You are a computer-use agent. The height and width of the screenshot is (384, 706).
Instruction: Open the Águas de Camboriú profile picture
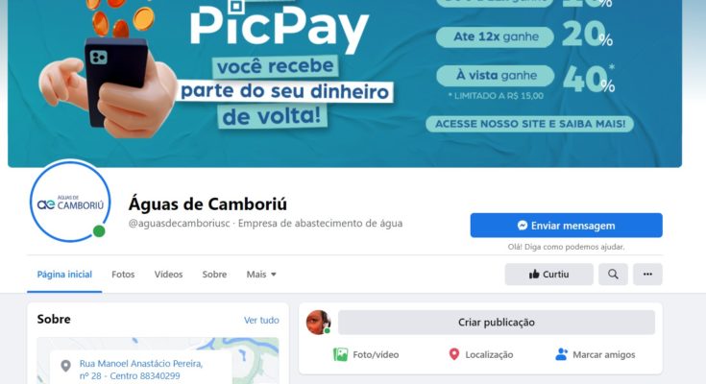70,201
